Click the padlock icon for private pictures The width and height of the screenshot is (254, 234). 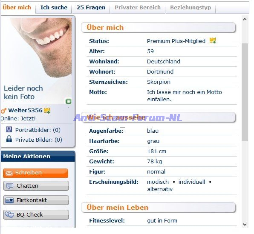click(9, 139)
